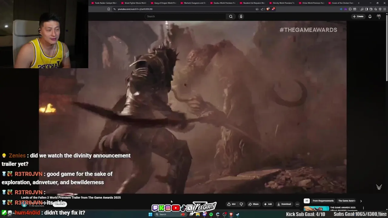The width and height of the screenshot is (388, 218).
Task: Open the Resident Evil Requiem tab
Action: coord(253,3)
